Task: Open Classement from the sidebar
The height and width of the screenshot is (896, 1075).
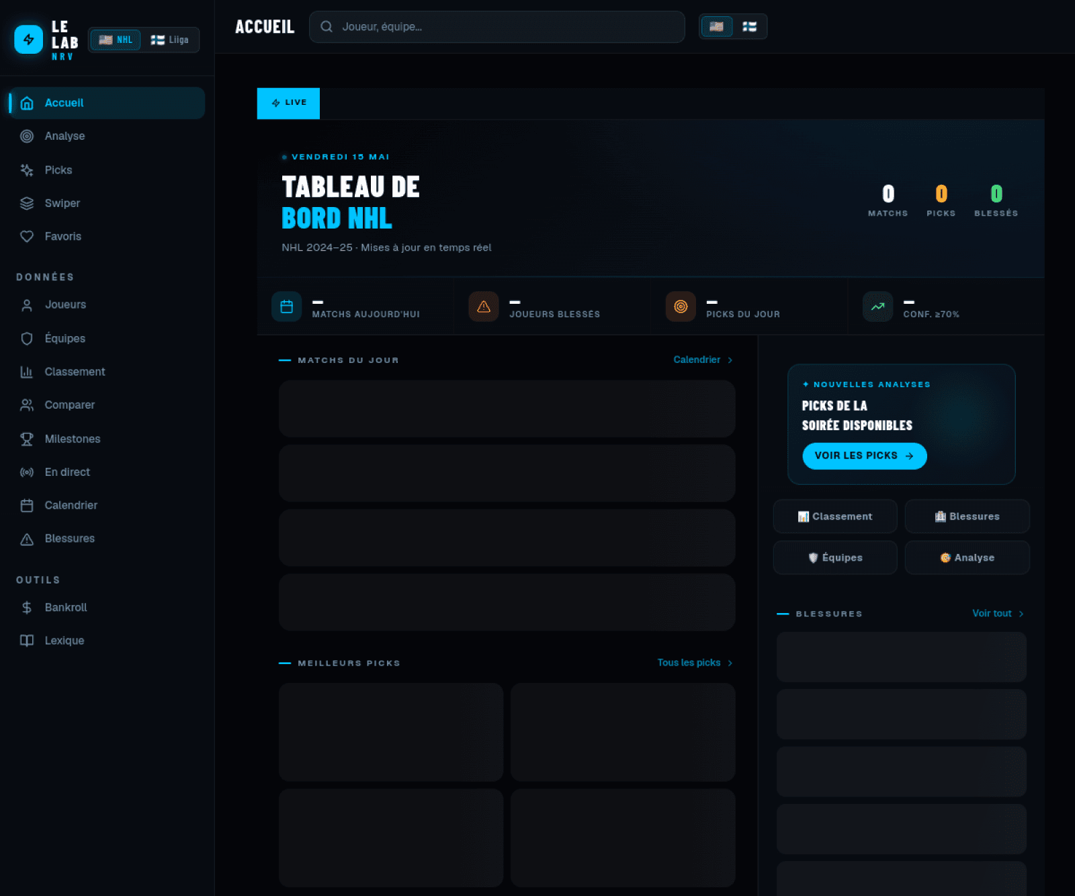Action: pos(107,372)
